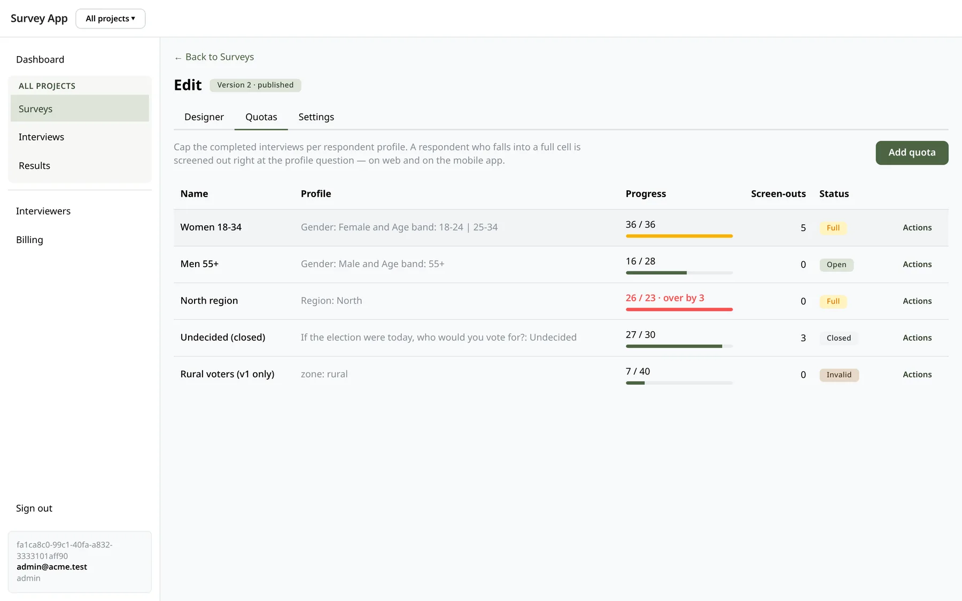Image resolution: width=962 pixels, height=601 pixels.
Task: Click the '26 / 23 · over by 3' text
Action: [x=665, y=298]
